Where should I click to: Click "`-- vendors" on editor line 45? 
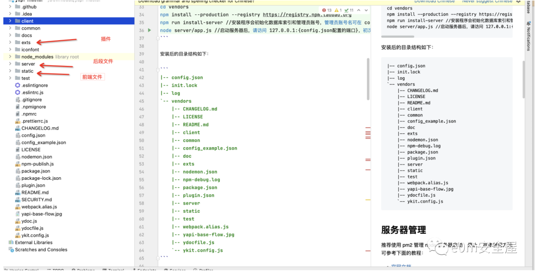point(176,101)
